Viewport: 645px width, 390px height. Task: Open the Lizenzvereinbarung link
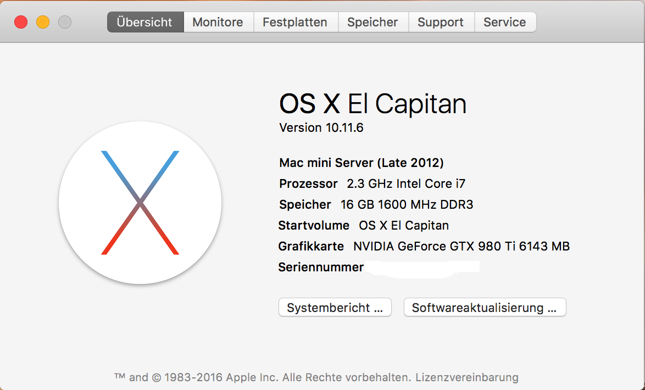click(467, 377)
